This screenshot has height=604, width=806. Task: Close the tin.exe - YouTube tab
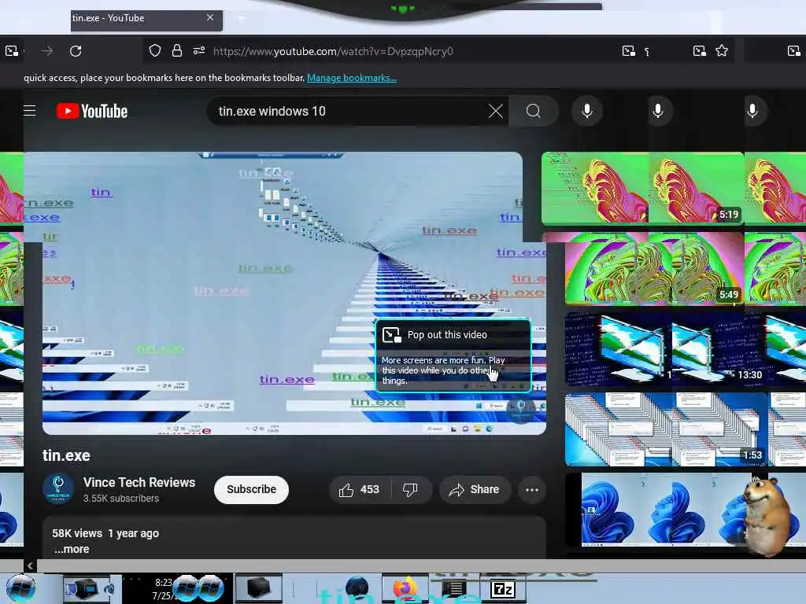click(x=209, y=17)
